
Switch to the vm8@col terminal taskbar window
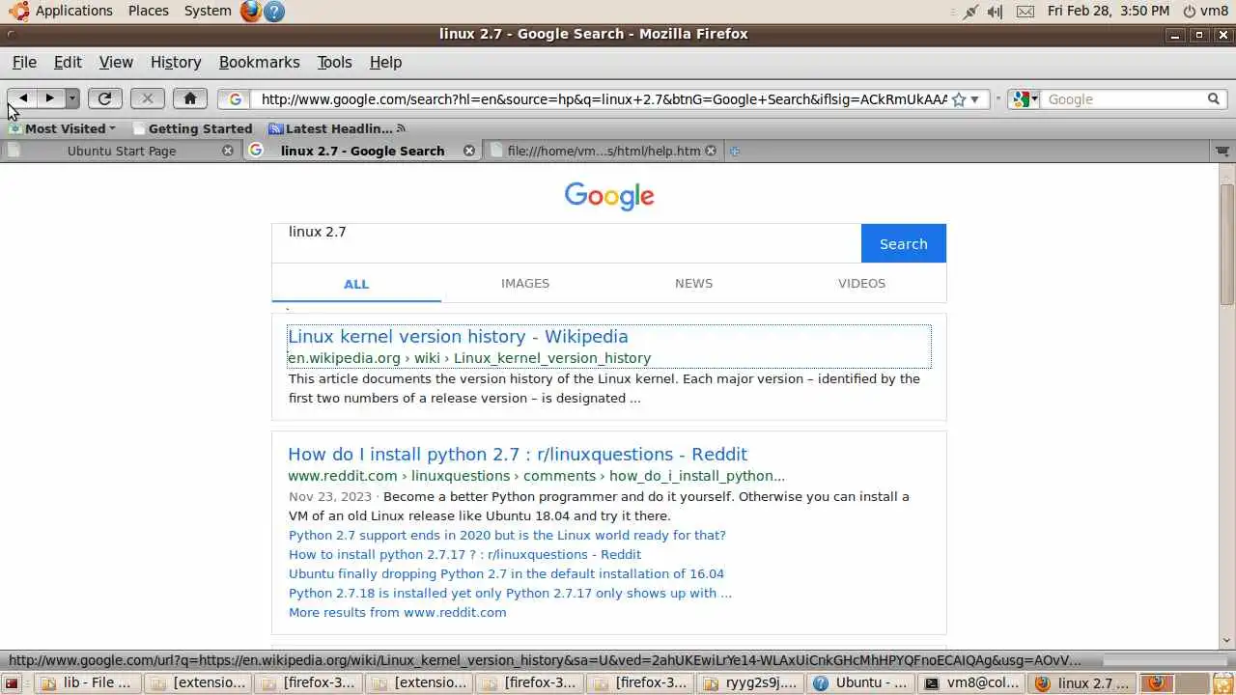[x=971, y=683]
